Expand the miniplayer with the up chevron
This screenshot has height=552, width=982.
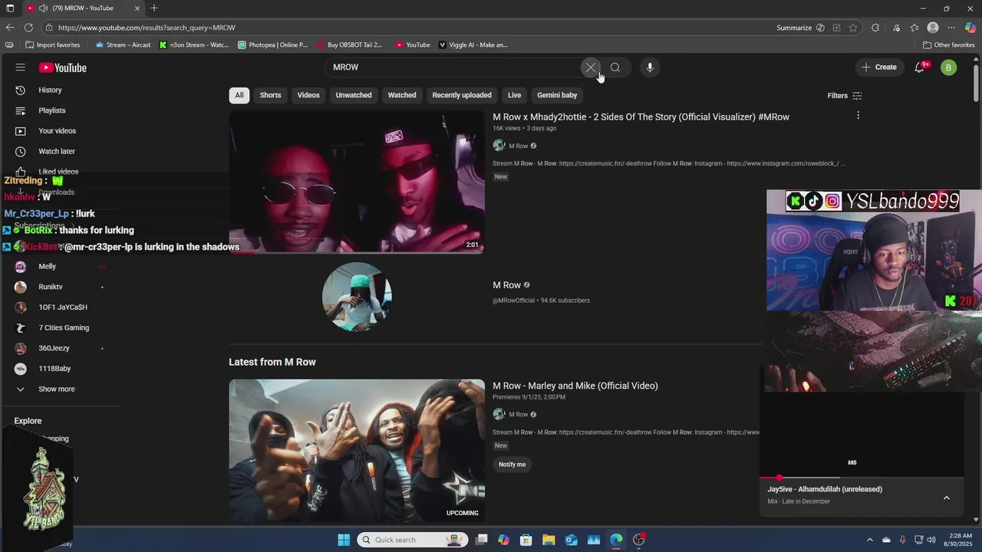(947, 498)
